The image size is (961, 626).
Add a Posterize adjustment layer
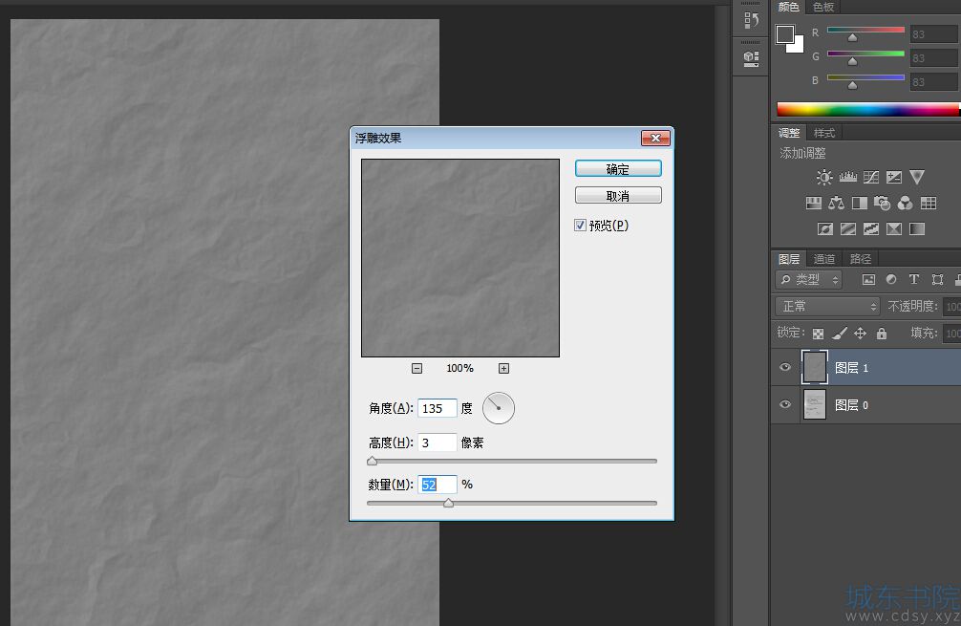pos(848,228)
